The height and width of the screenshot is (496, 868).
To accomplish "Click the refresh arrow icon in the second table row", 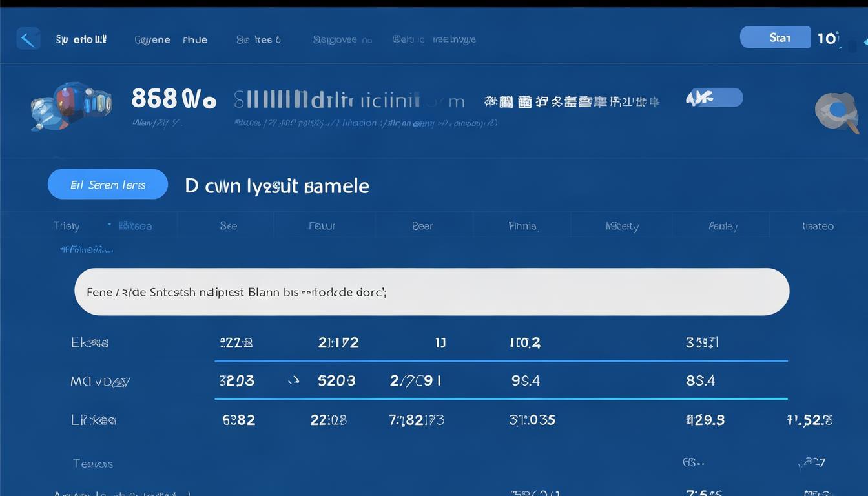I will (294, 380).
